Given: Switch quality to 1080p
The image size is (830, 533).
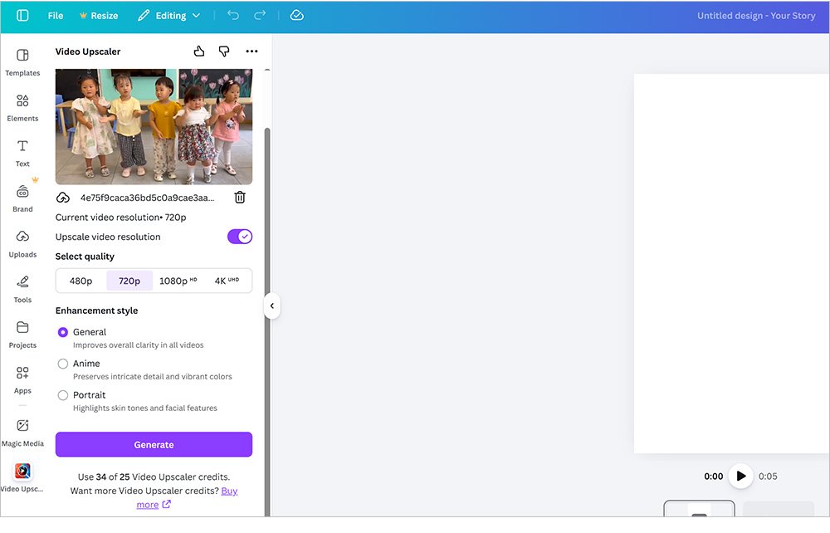Looking at the screenshot, I should [177, 281].
